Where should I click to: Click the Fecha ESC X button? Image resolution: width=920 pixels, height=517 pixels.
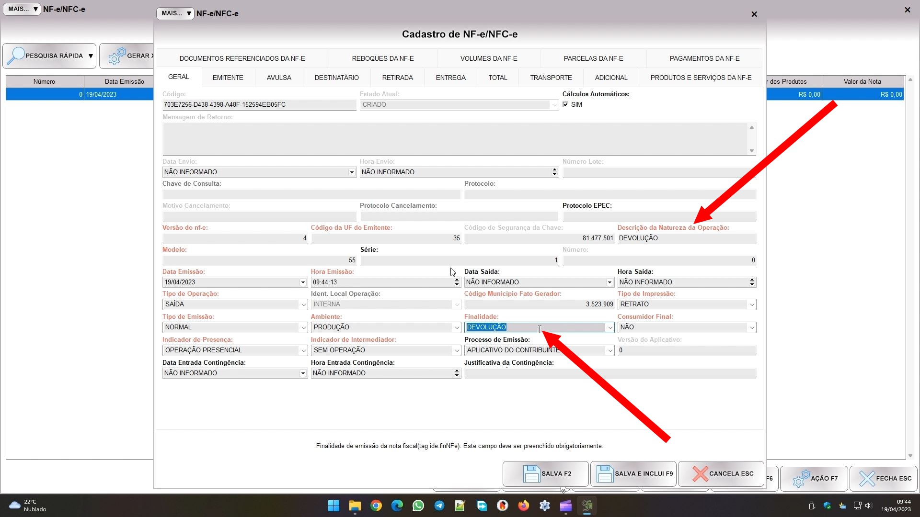tap(884, 478)
